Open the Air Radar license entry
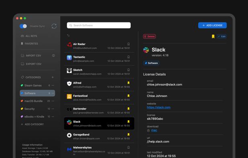The height and width of the screenshot is (158, 248). point(99,46)
